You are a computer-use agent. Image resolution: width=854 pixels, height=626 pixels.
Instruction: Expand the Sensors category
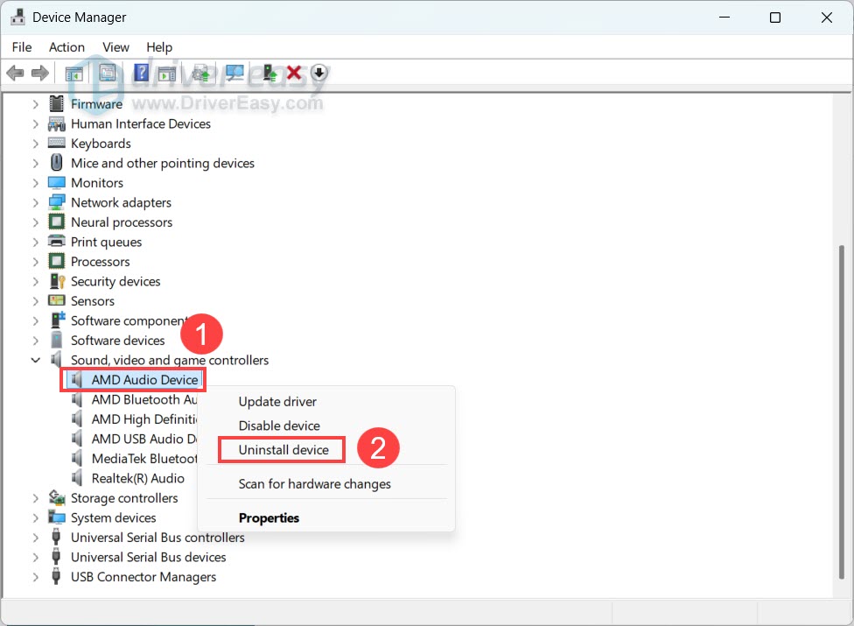[35, 300]
